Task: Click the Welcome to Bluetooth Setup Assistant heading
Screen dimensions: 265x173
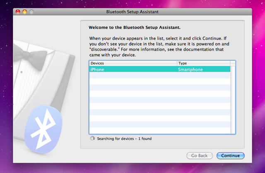Action: pyautogui.click(x=135, y=28)
